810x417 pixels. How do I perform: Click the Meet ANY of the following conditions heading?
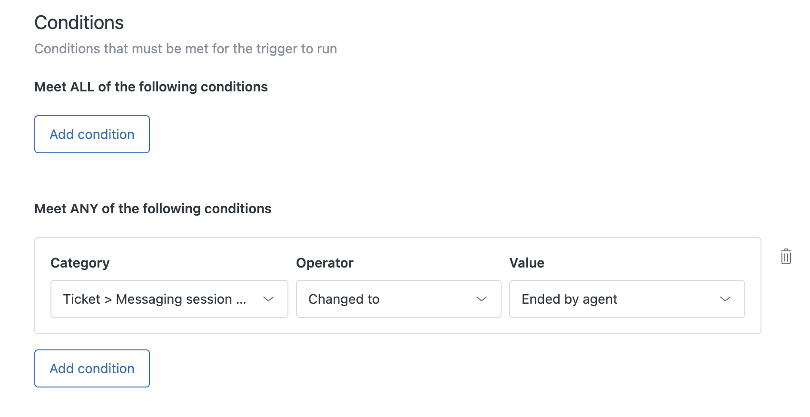click(153, 208)
